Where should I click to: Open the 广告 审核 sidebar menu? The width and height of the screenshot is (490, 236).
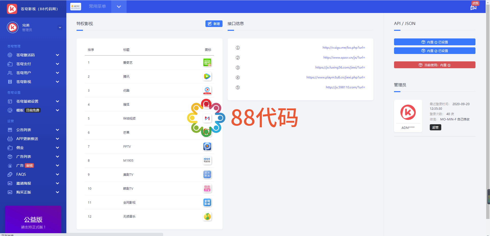(x=33, y=165)
